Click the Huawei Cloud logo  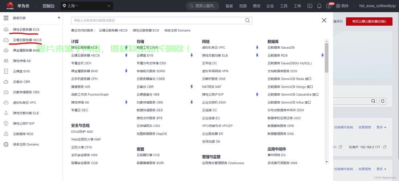(x=10, y=5)
